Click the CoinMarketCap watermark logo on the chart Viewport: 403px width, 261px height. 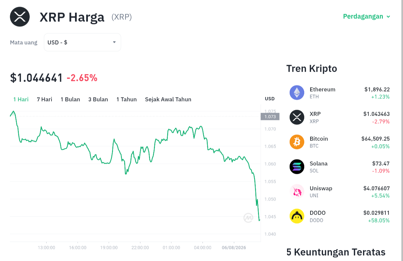tap(248, 218)
